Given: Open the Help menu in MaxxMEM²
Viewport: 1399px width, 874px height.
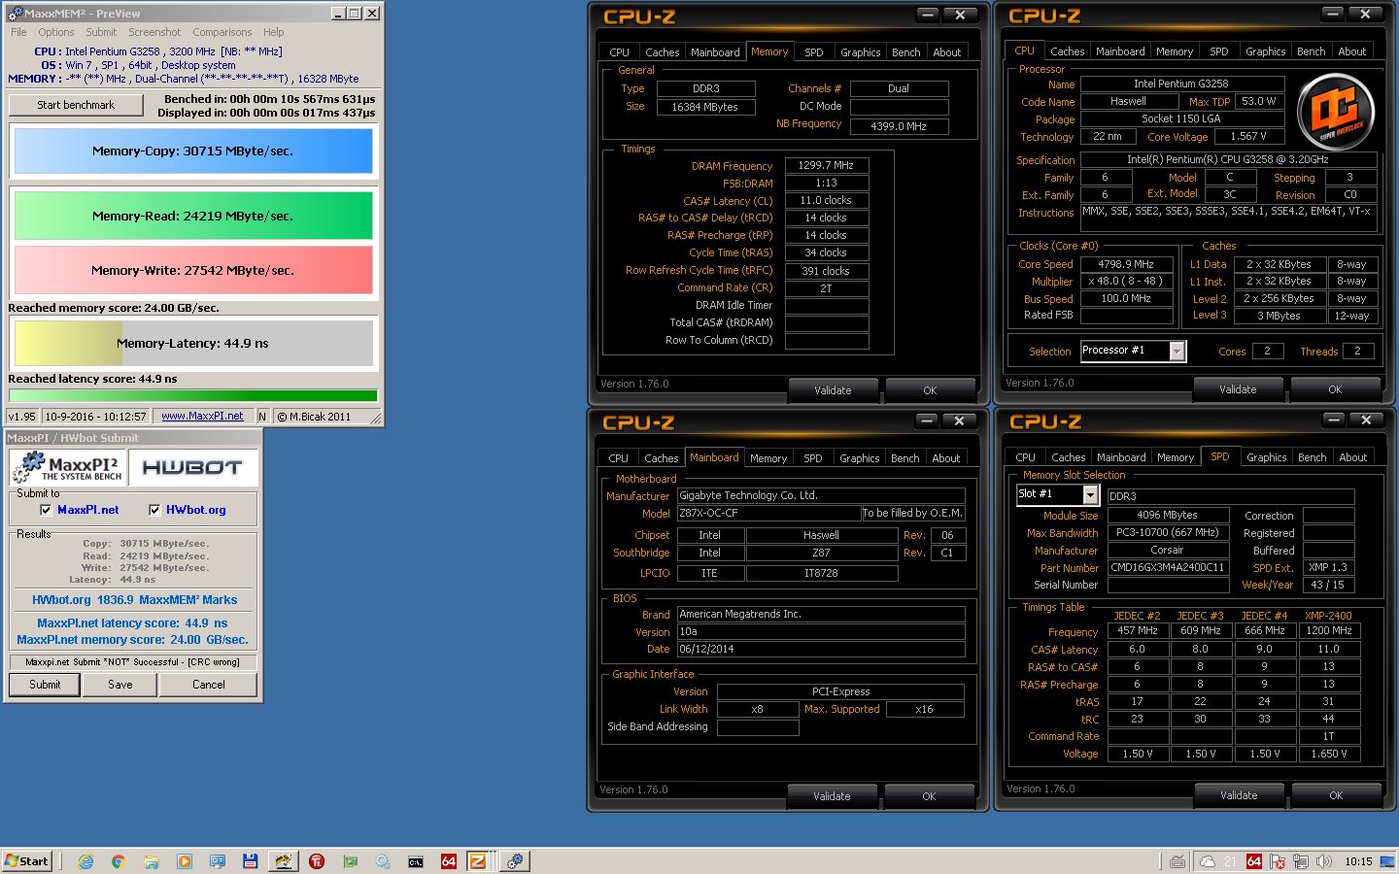Looking at the screenshot, I should 274,32.
